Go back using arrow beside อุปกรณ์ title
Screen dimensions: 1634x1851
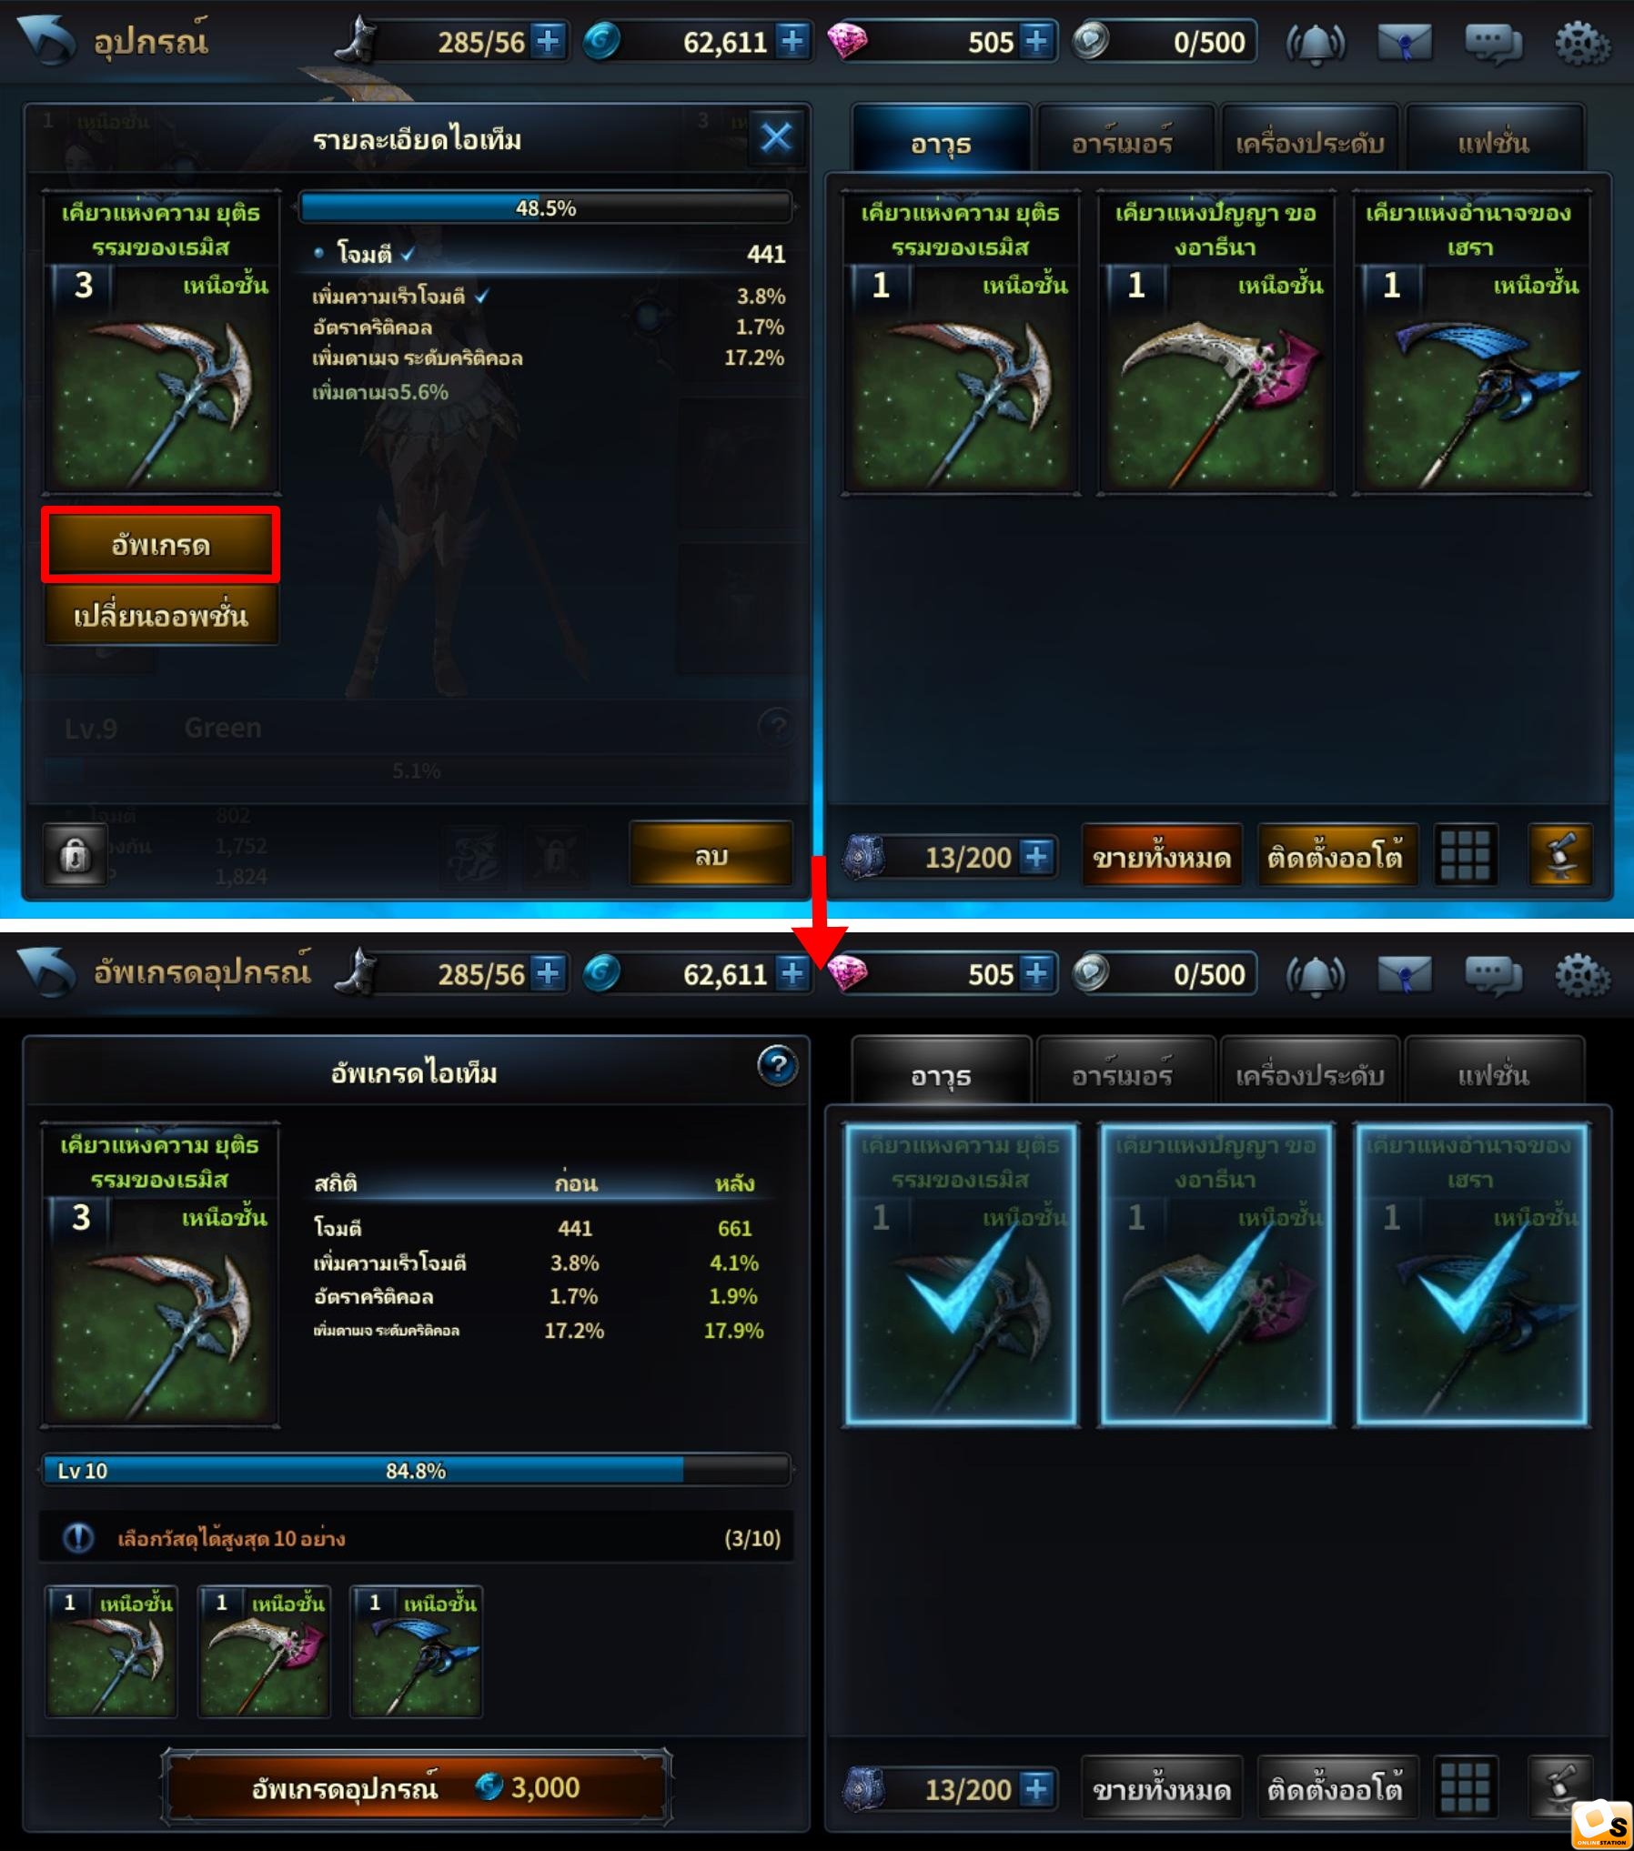[x=45, y=41]
